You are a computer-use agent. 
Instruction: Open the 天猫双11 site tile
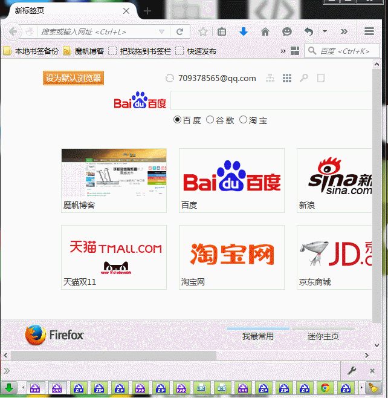tap(114, 257)
